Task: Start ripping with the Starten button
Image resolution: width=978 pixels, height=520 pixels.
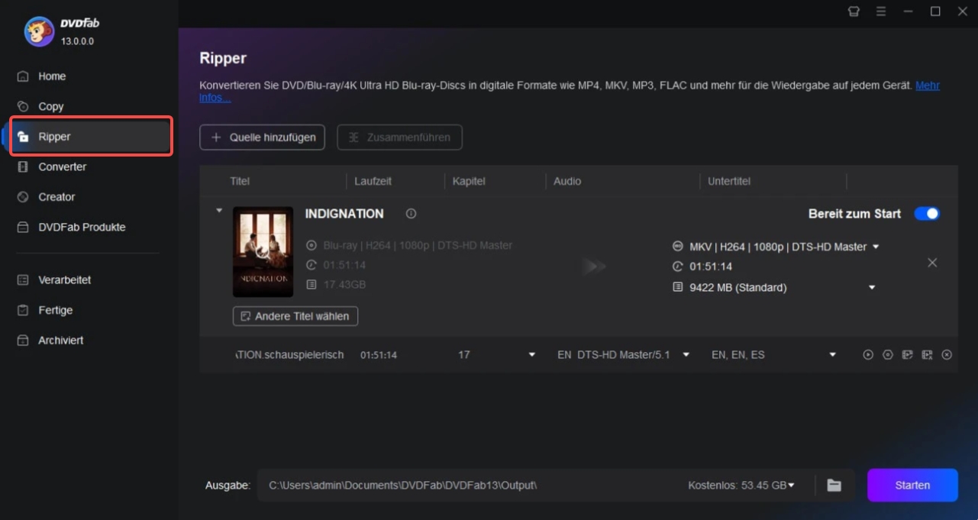Action: [912, 485]
